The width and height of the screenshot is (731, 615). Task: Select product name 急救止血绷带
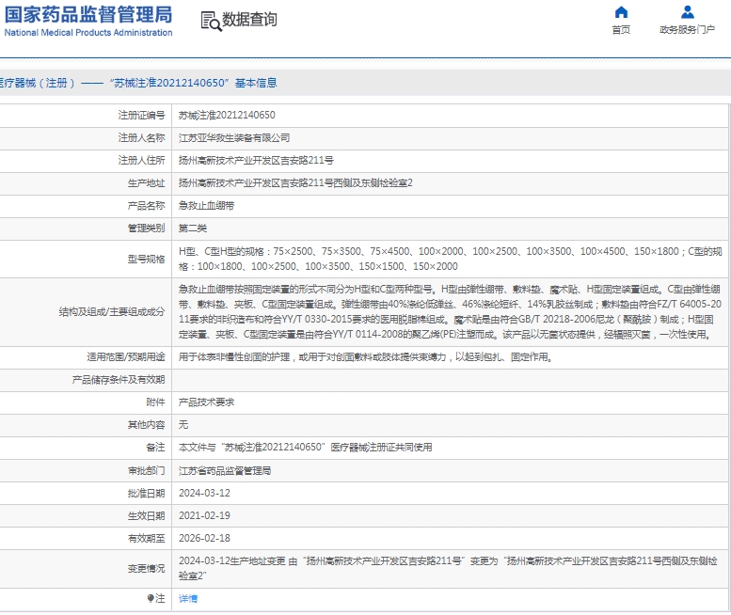tap(207, 205)
